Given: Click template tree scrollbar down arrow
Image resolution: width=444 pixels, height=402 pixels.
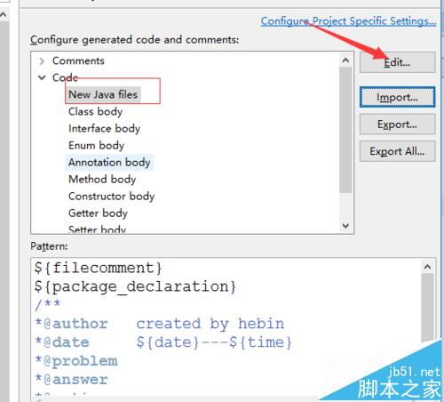Looking at the screenshot, I should pos(345,226).
